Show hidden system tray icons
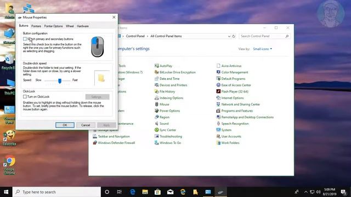 306,192
